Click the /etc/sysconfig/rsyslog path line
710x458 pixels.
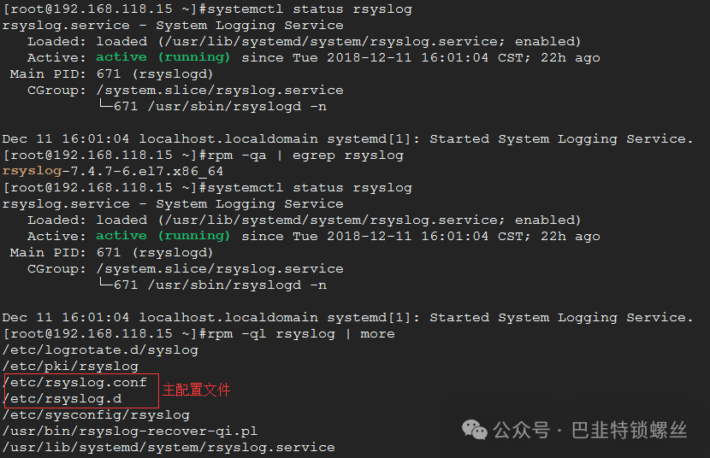(x=96, y=415)
